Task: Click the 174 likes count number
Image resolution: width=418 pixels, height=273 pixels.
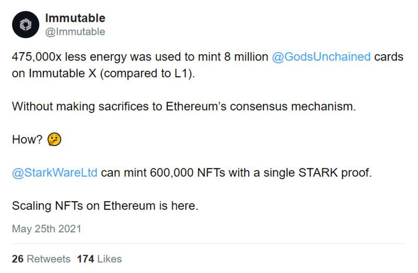Action: coord(86,259)
